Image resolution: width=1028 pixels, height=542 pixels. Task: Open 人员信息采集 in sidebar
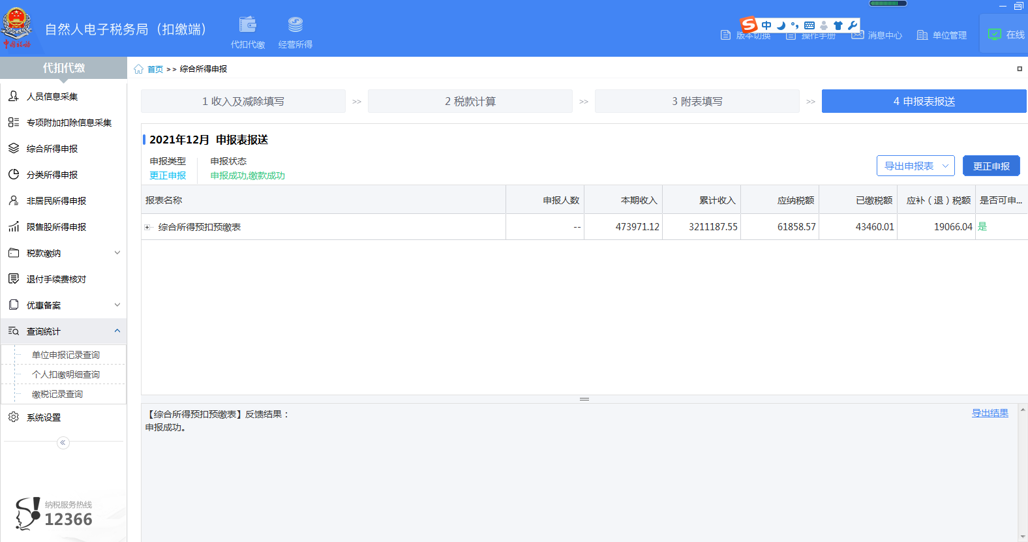click(x=52, y=97)
